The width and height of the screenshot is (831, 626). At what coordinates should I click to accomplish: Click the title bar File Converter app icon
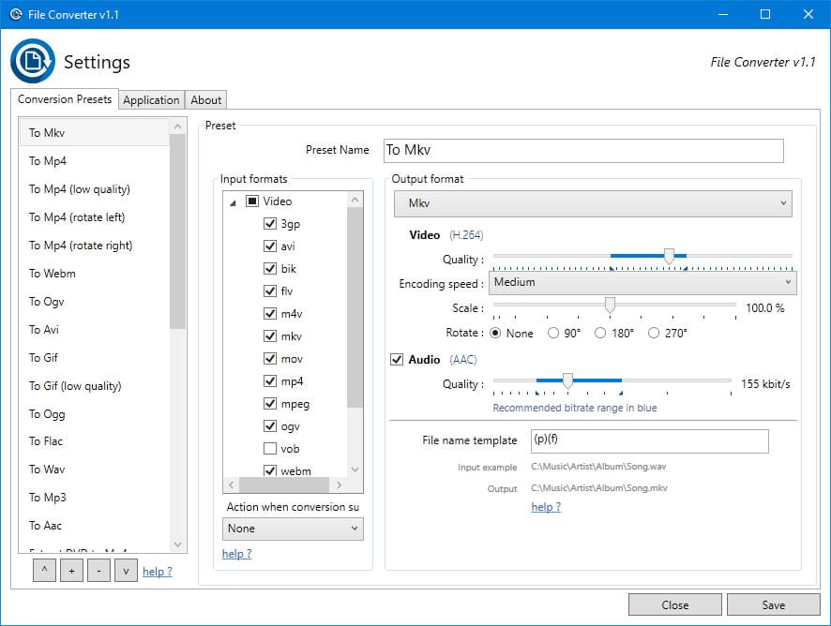16,14
